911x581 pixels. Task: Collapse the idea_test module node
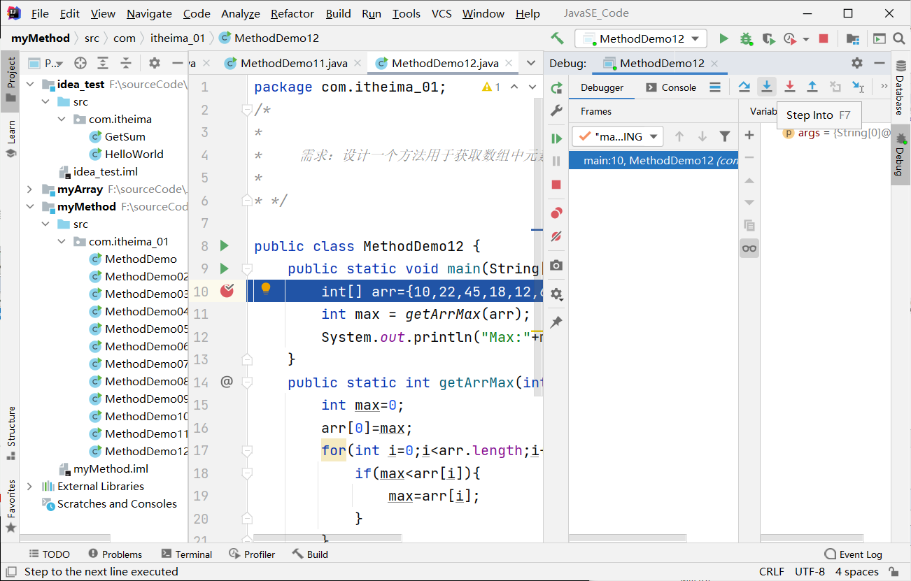(30, 85)
